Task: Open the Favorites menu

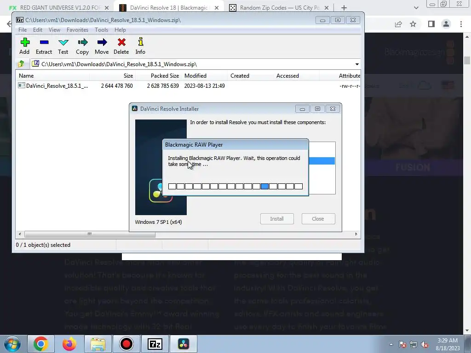Action: [x=77, y=30]
